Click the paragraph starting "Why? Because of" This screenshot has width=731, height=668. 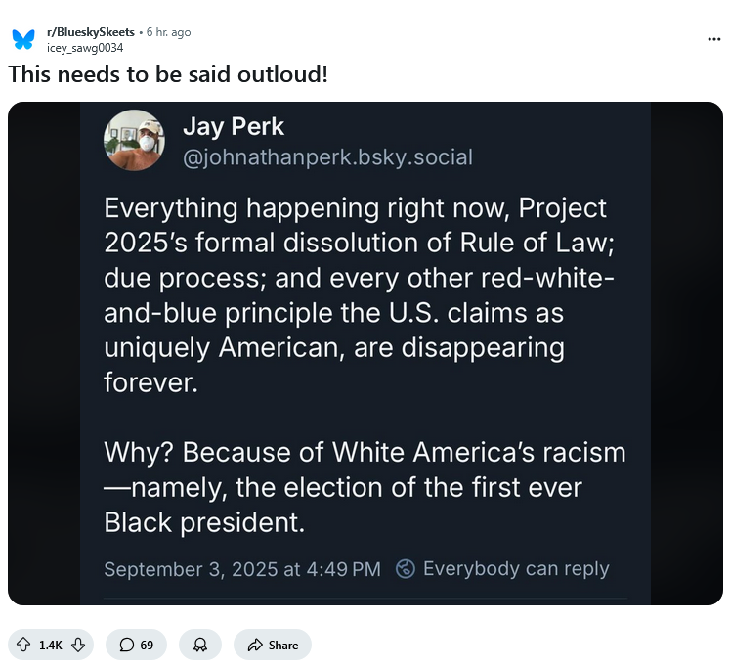(x=364, y=487)
